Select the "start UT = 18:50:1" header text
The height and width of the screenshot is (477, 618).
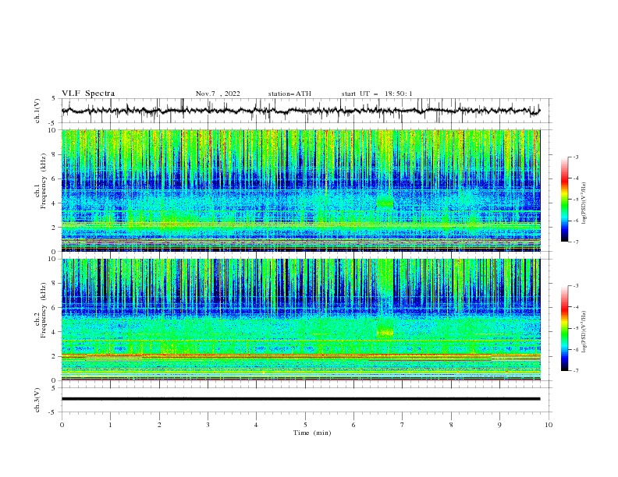(377, 94)
